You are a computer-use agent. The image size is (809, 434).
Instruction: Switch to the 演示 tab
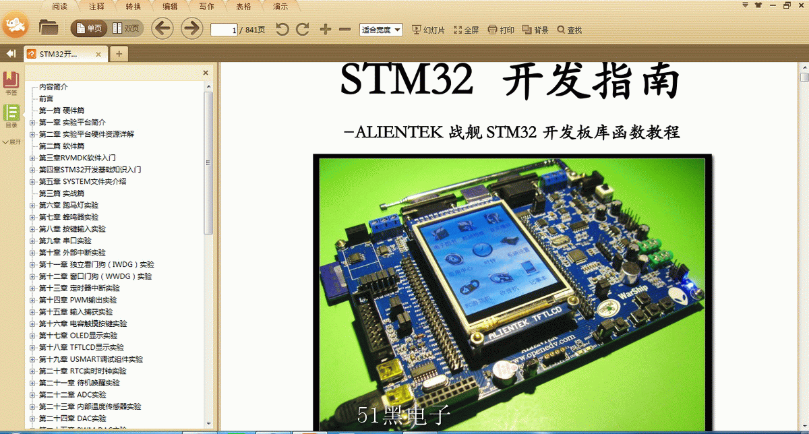tap(280, 7)
